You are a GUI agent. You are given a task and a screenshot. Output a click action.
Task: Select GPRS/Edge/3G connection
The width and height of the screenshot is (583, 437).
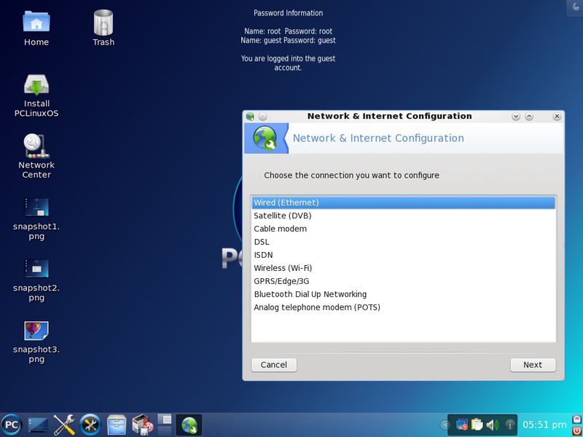click(x=404, y=281)
